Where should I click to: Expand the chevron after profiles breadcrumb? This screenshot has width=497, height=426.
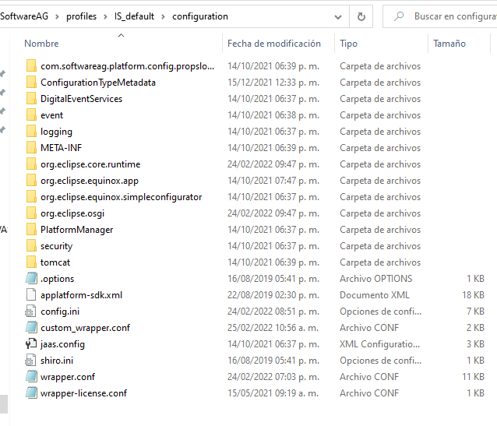[x=105, y=16]
